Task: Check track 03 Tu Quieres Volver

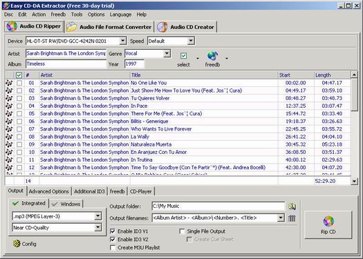Action: pos(19,98)
